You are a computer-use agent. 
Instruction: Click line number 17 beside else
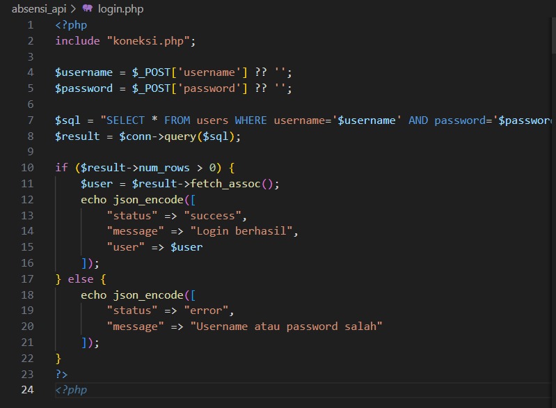pos(27,279)
